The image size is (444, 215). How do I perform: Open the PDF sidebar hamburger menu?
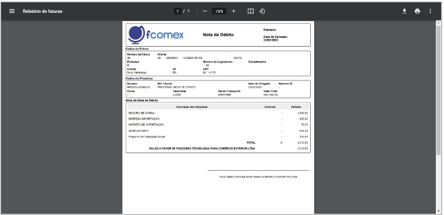pos(12,11)
